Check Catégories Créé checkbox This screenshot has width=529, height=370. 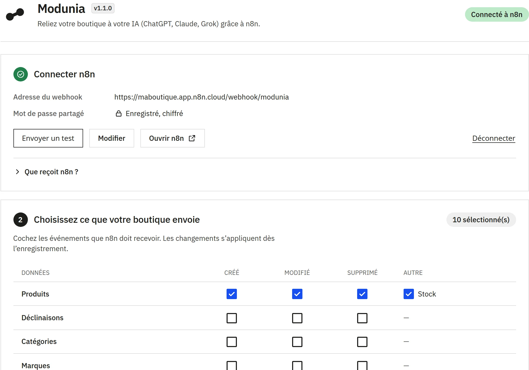pyautogui.click(x=232, y=342)
